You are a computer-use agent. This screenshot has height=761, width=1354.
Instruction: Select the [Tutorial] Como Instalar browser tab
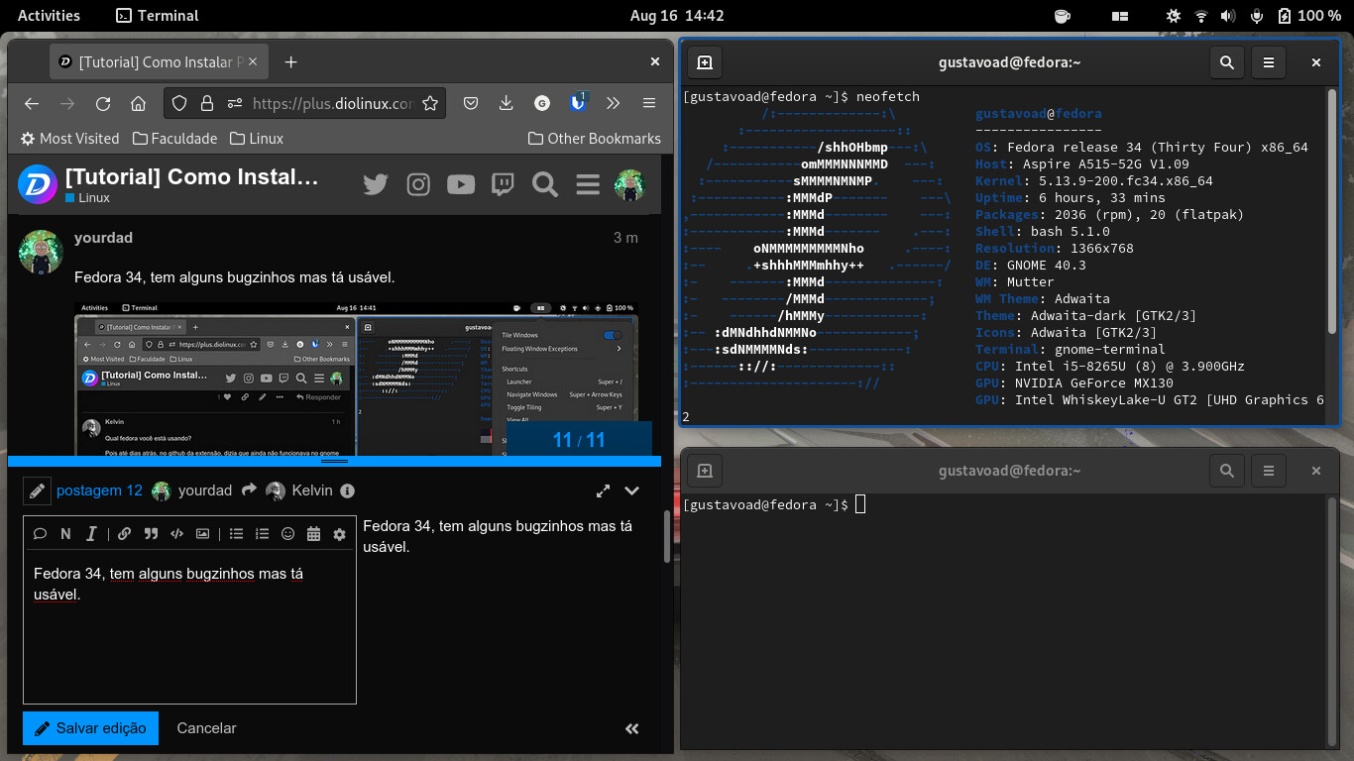click(154, 61)
